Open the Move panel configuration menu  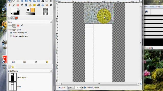[51, 22]
